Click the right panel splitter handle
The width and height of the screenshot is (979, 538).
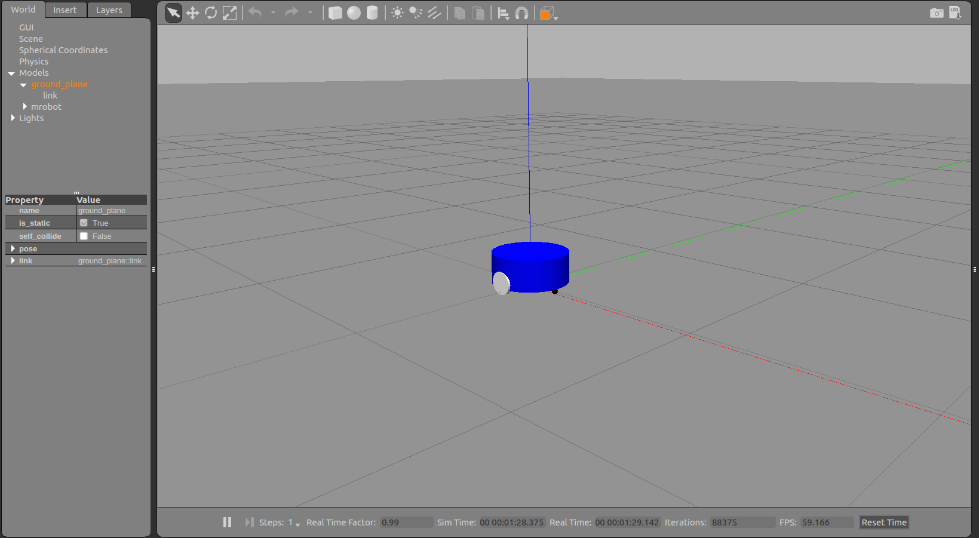click(x=975, y=269)
